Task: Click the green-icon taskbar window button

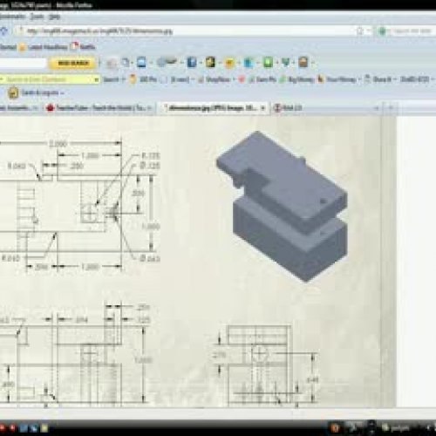Action: (397, 427)
